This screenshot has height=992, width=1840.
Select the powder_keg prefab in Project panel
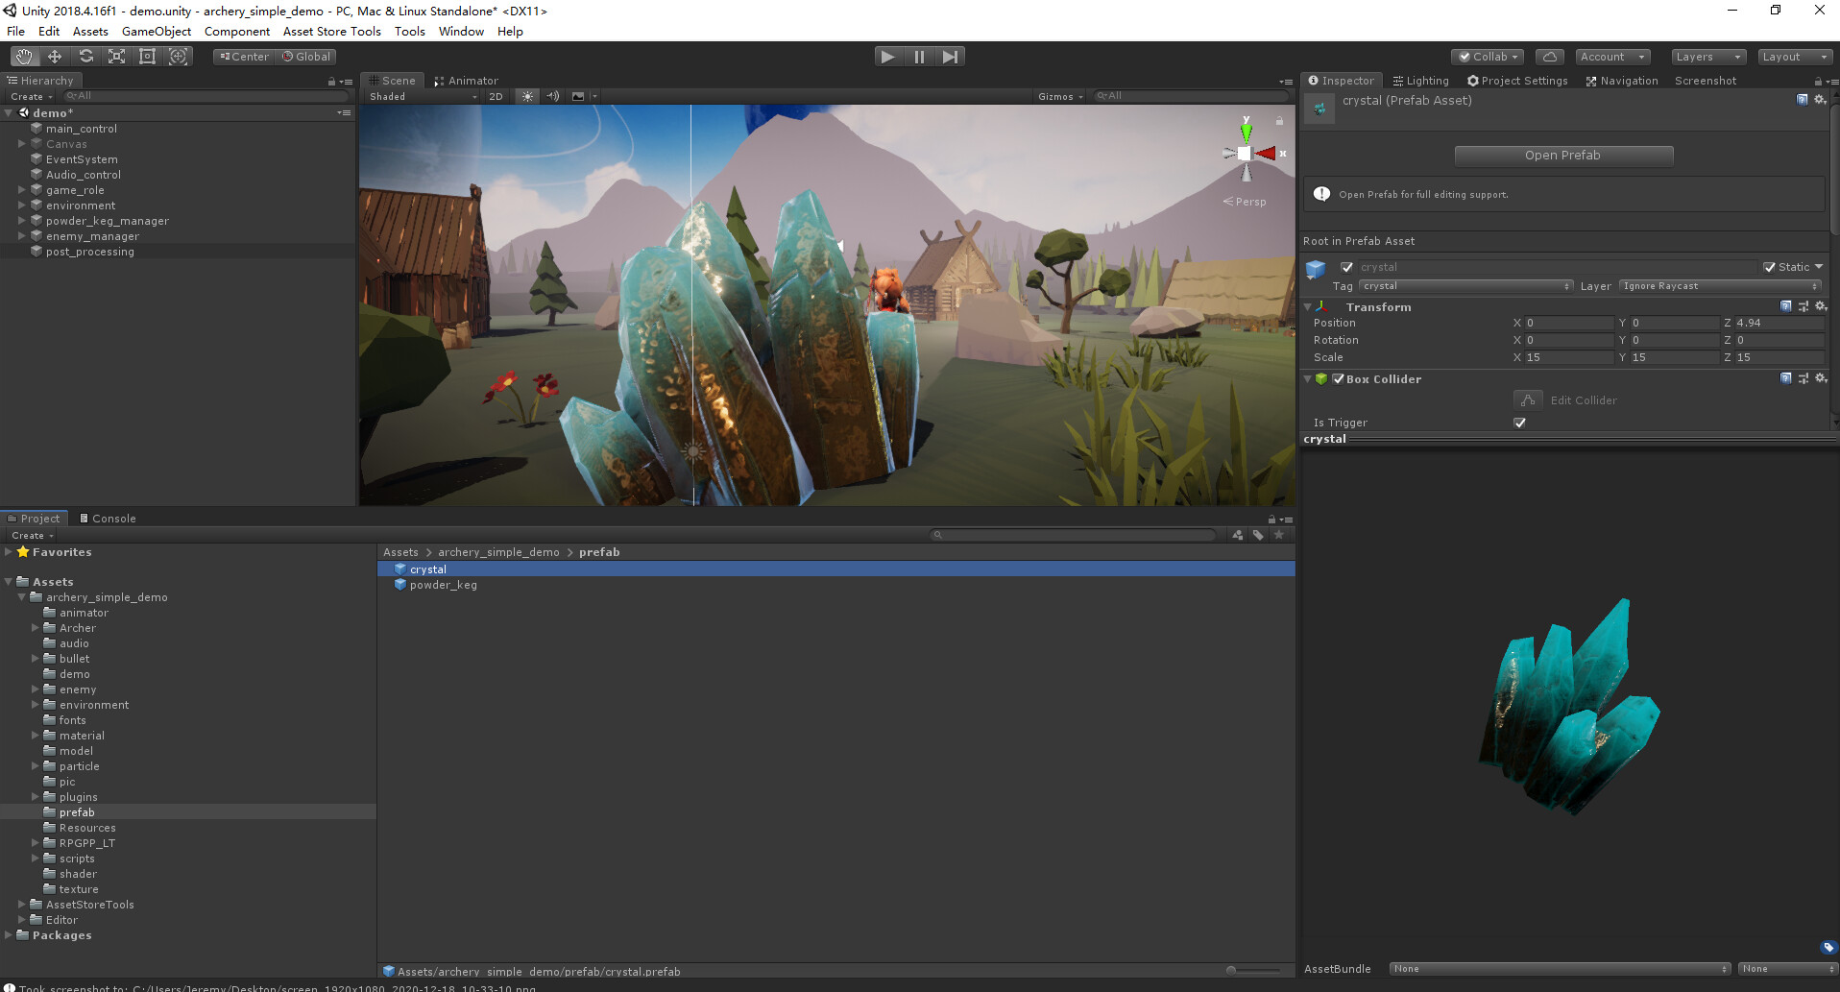(x=442, y=585)
